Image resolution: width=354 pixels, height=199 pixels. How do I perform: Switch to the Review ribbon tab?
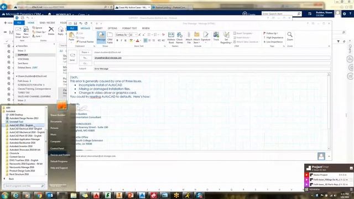tap(145, 28)
